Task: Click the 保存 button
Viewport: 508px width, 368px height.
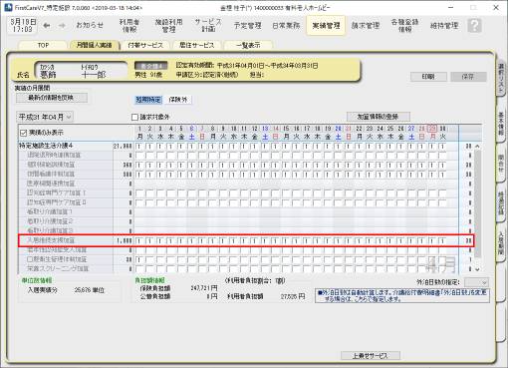Action: pyautogui.click(x=468, y=77)
